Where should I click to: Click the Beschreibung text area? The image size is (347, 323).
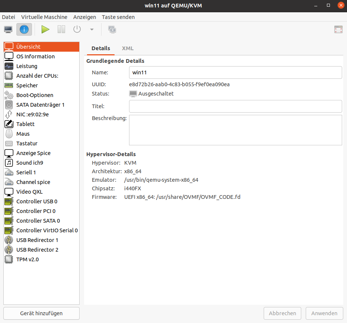pyautogui.click(x=235, y=130)
